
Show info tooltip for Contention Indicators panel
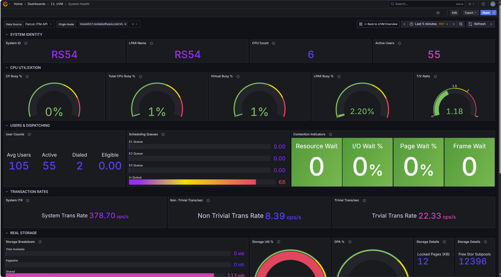tap(330, 134)
